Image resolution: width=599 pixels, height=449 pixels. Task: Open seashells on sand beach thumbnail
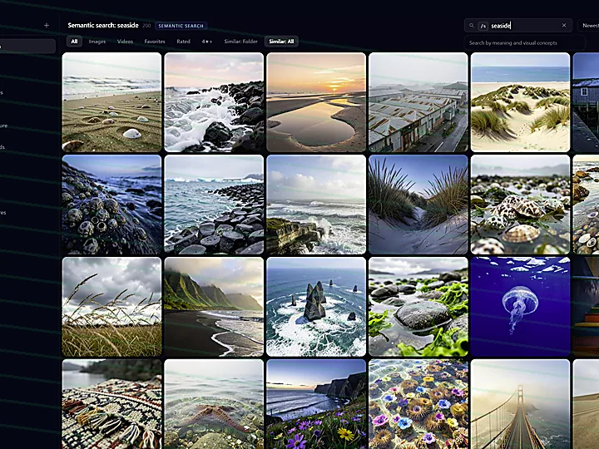(x=111, y=102)
